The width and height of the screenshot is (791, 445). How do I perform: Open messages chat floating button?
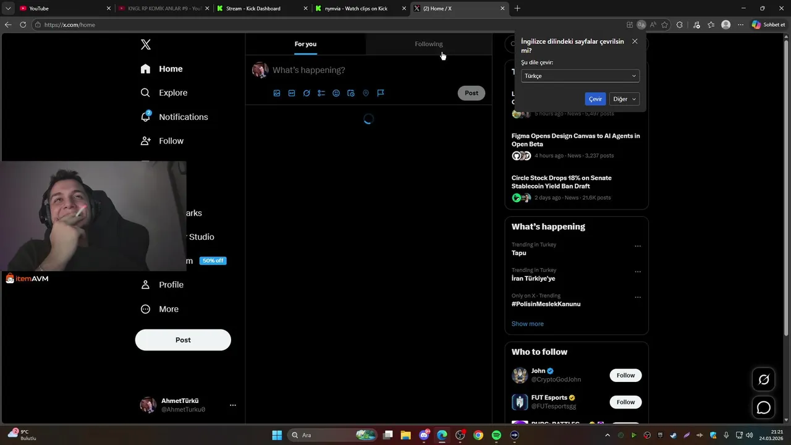point(764,408)
